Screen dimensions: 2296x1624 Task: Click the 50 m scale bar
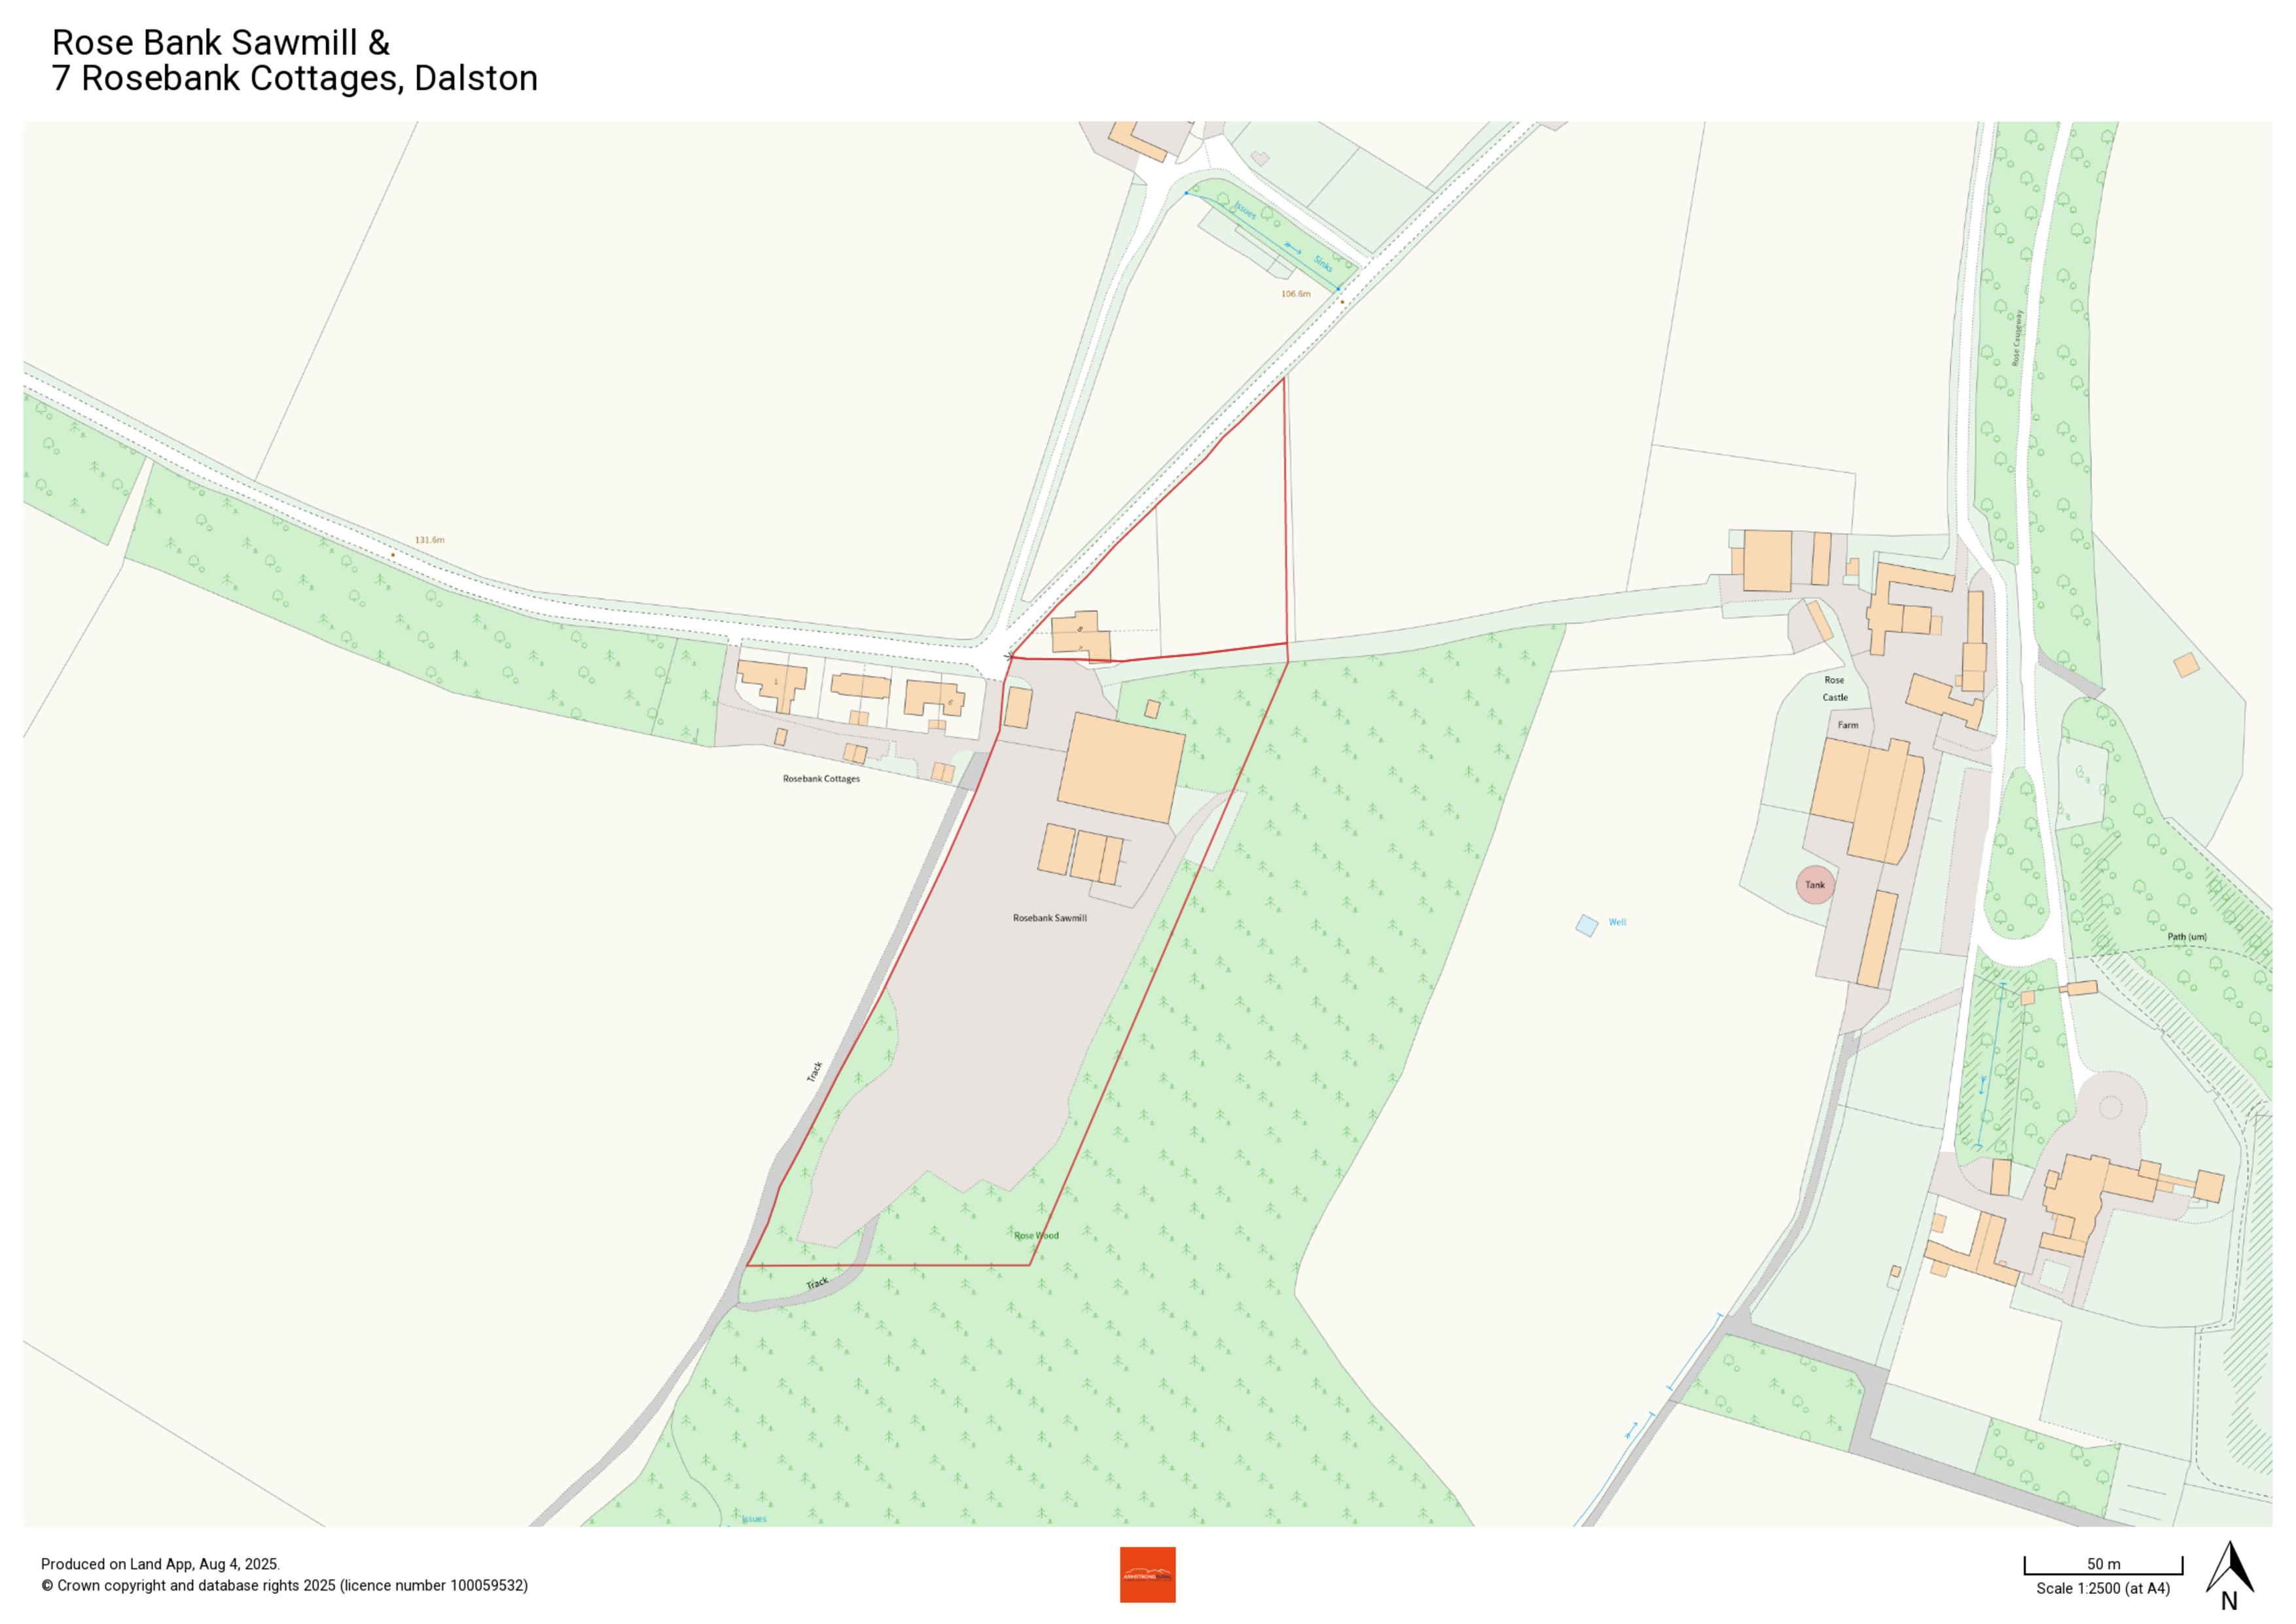click(x=2103, y=1566)
